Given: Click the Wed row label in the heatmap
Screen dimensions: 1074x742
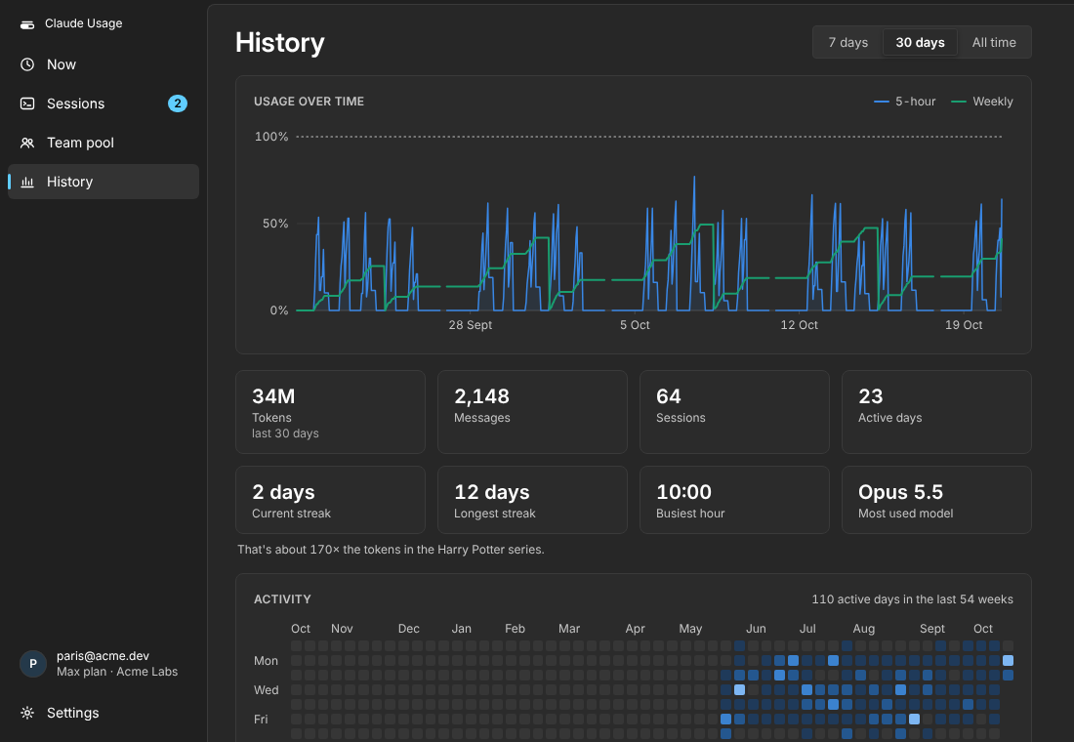Looking at the screenshot, I should (x=266, y=690).
